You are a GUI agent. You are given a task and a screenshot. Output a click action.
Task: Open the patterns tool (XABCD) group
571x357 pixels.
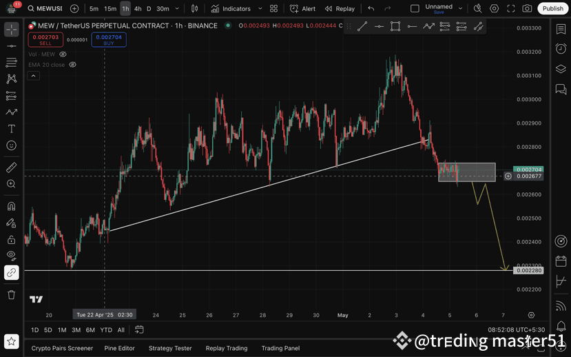[11, 79]
